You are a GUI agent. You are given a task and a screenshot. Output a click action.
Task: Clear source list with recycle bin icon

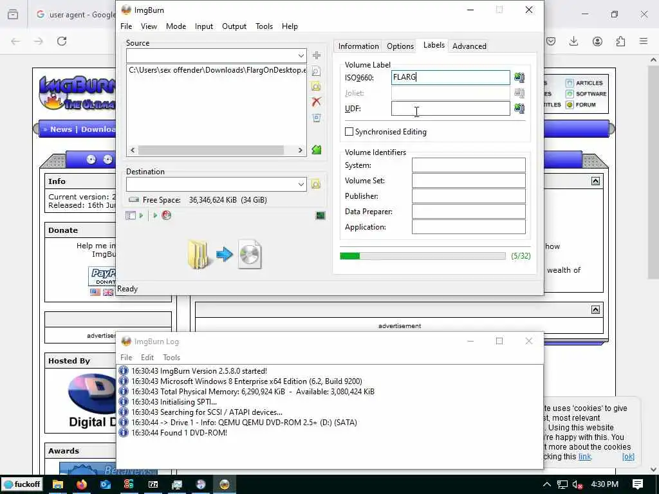point(317,118)
